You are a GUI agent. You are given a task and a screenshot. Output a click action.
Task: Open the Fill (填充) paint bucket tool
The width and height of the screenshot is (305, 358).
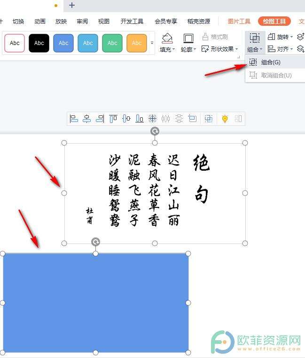point(167,38)
